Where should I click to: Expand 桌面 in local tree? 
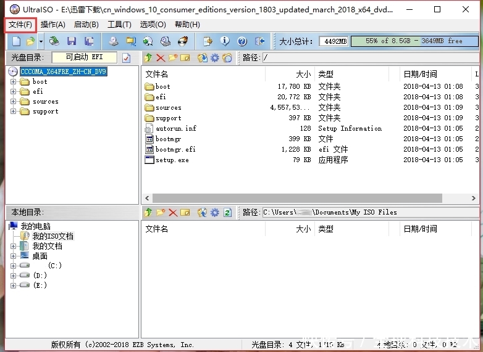click(x=13, y=256)
